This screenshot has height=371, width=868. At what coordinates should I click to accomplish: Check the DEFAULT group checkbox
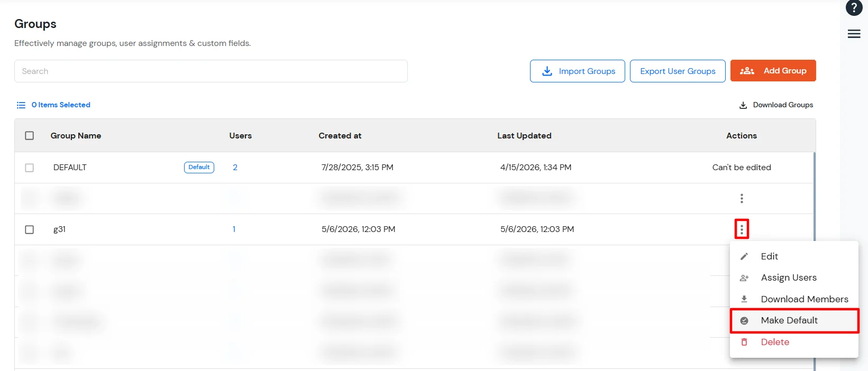click(x=30, y=168)
